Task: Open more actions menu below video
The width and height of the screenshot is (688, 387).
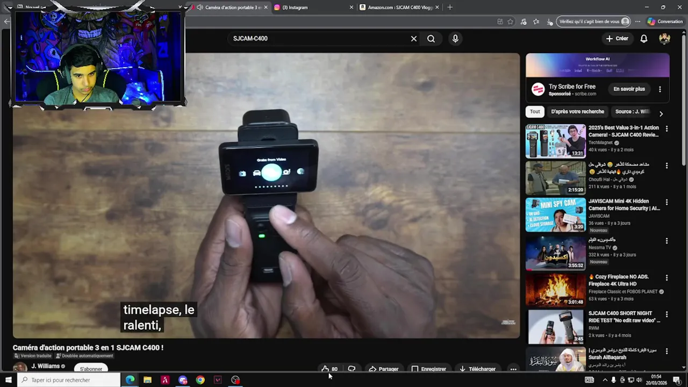Action: pyautogui.click(x=513, y=369)
